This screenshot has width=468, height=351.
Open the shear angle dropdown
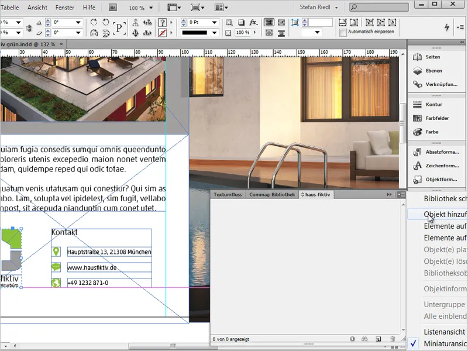point(78,33)
